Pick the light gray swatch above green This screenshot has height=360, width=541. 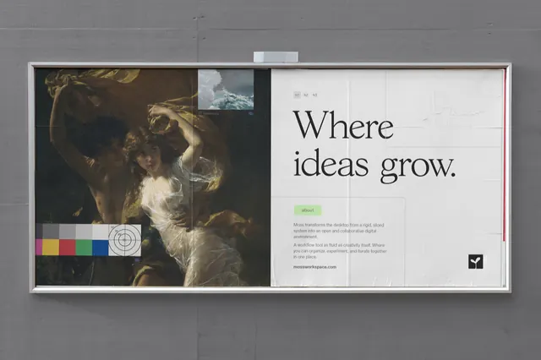84,232
